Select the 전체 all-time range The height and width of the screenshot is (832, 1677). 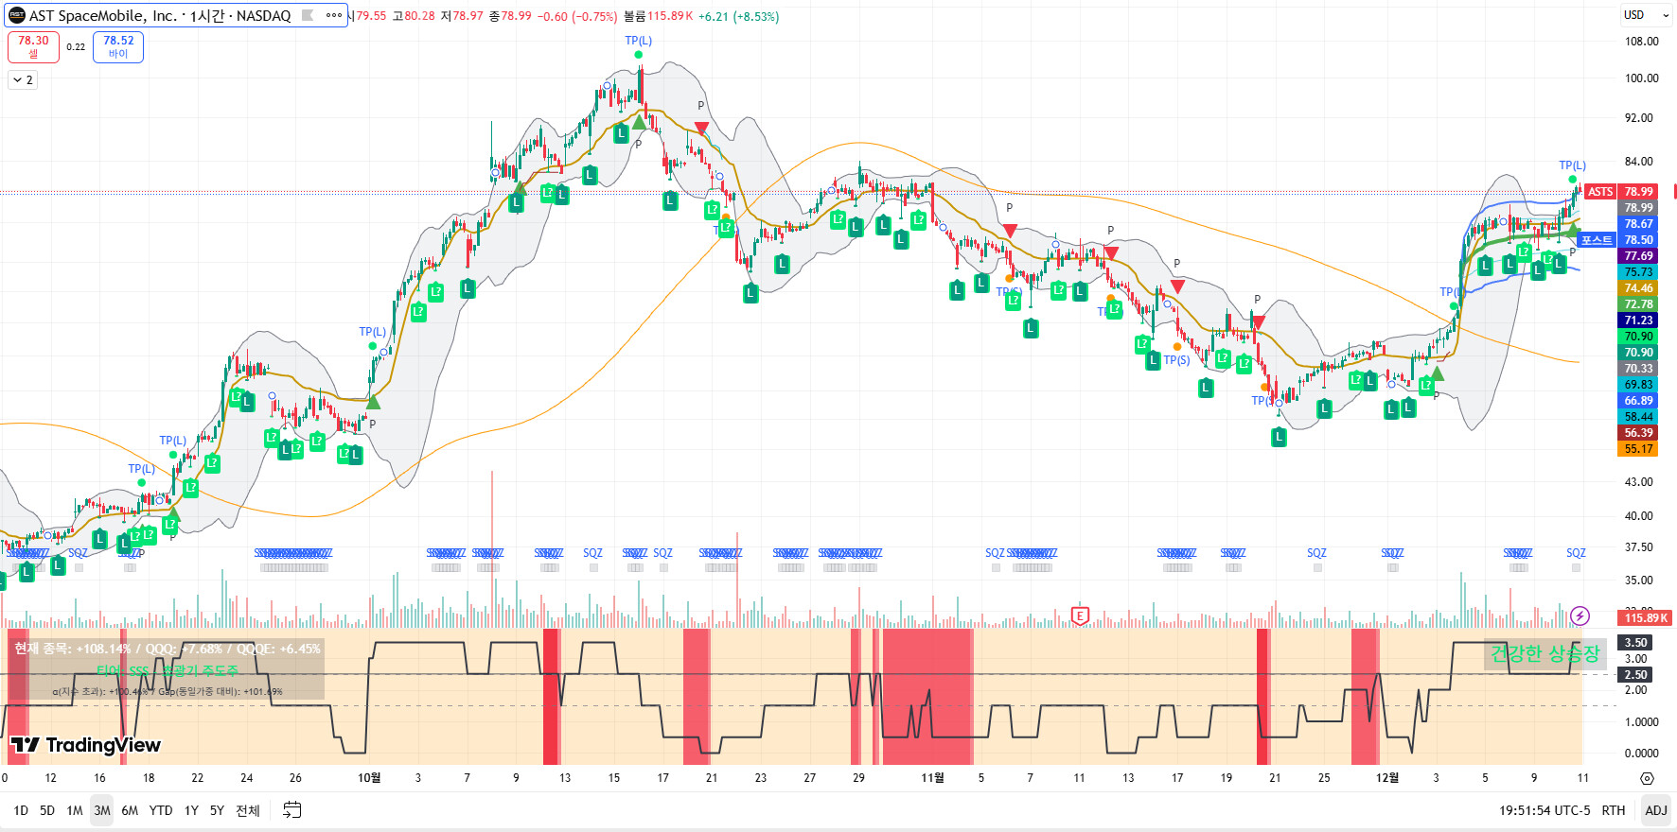247,810
